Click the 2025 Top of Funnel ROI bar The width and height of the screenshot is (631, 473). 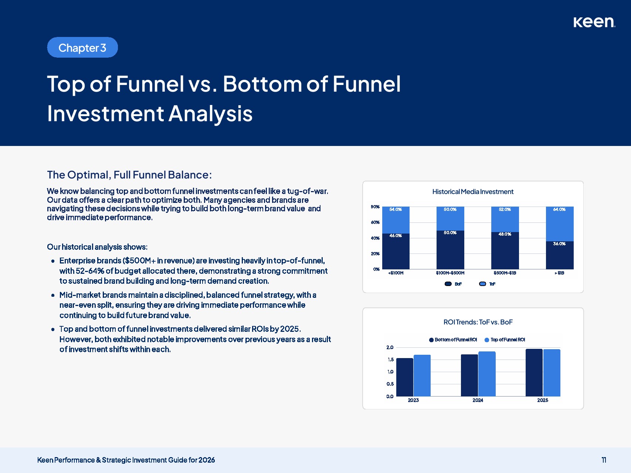(x=552, y=372)
